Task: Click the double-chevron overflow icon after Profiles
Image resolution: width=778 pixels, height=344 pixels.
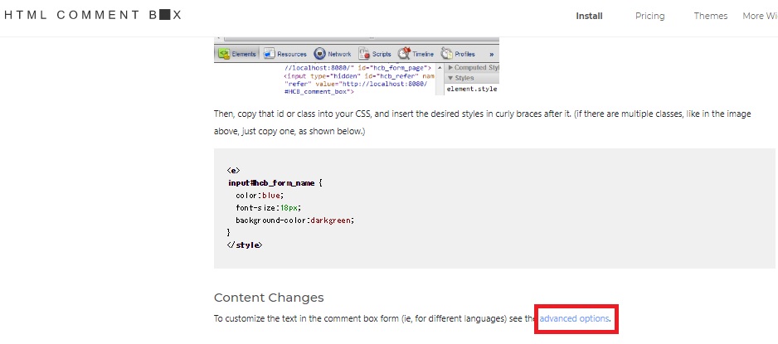Action: coord(491,54)
